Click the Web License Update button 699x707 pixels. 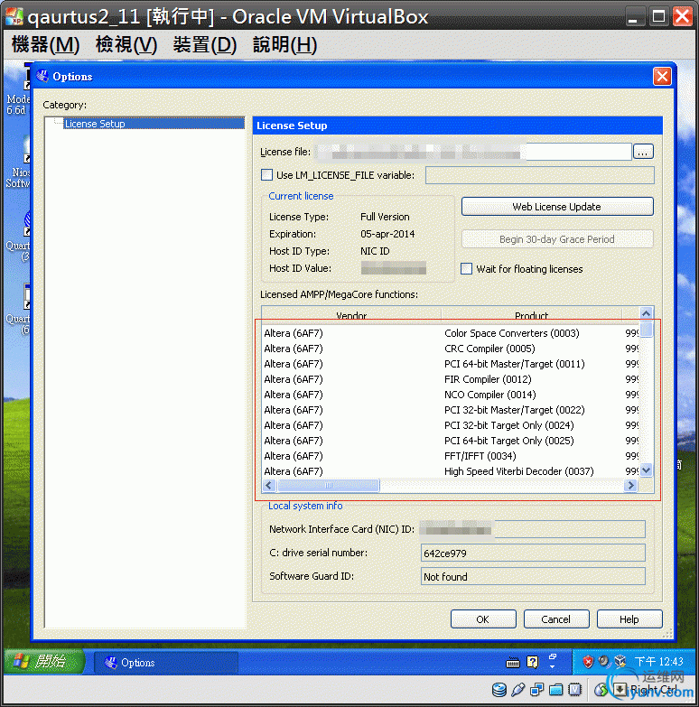pyautogui.click(x=557, y=207)
